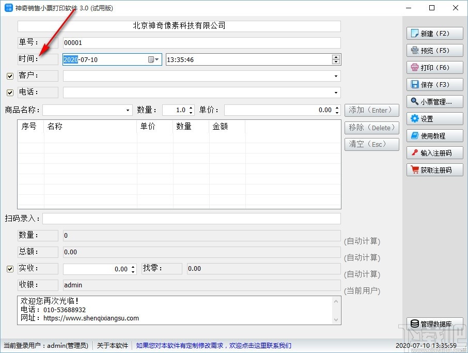Viewport: 468px width, 353px height.
Task: Click the 如果您对本软件有定制修改需求 contact link
Action: click(x=214, y=346)
